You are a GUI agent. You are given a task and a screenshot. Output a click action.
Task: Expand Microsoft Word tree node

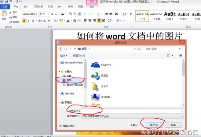click(x=59, y=63)
